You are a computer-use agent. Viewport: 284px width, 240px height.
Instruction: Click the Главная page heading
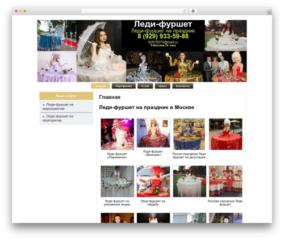pos(110,97)
